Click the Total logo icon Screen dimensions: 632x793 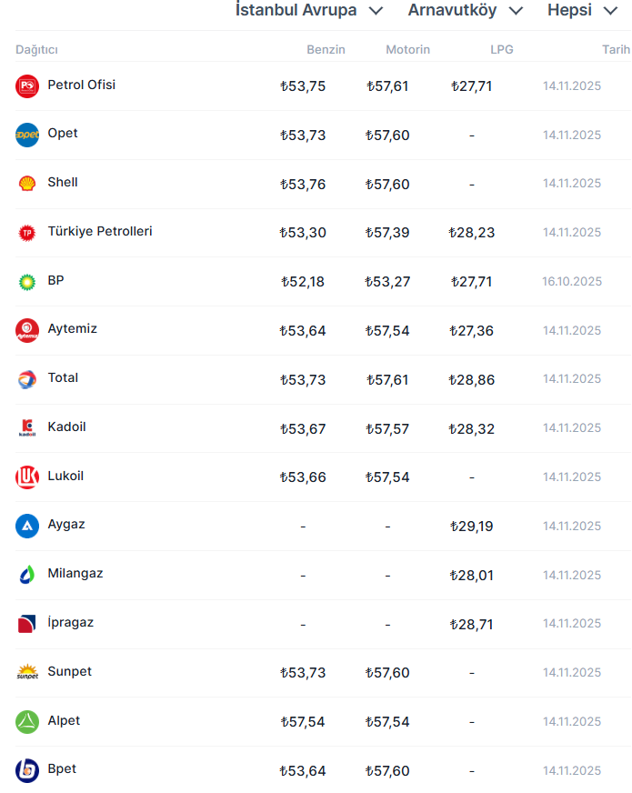(x=27, y=379)
